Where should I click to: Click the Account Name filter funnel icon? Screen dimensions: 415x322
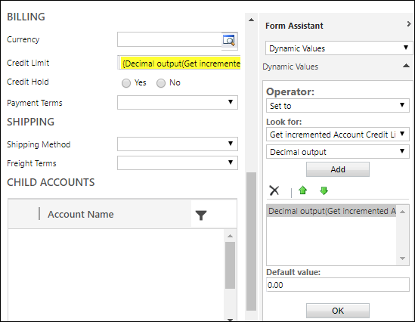point(201,215)
